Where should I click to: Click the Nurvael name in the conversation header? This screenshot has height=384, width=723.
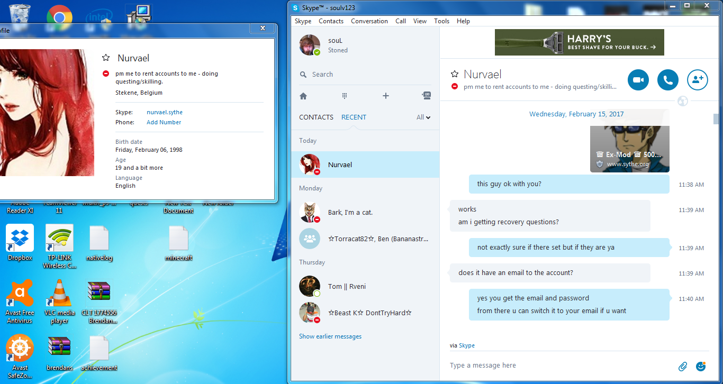pos(483,74)
